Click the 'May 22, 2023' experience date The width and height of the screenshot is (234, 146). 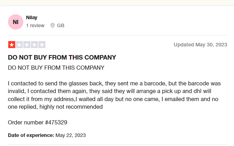point(70,135)
